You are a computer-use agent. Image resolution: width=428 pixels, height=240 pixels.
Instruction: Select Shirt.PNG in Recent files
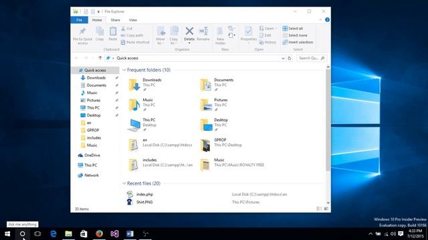click(144, 202)
